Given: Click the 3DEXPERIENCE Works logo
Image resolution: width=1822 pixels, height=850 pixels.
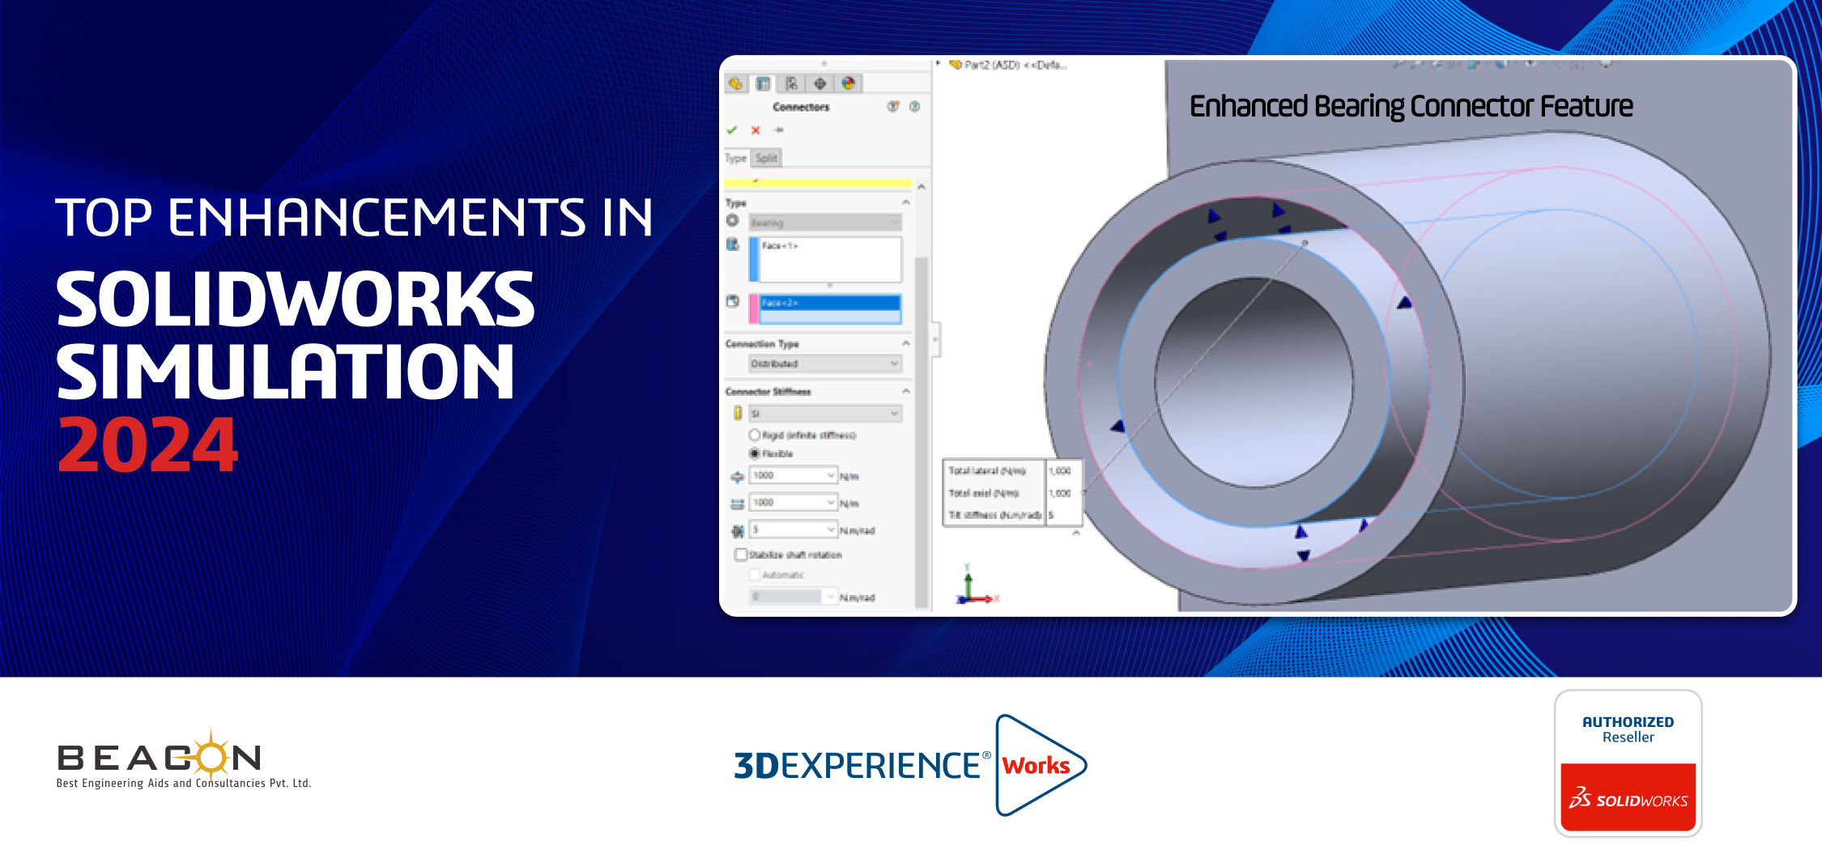Looking at the screenshot, I should [910, 765].
